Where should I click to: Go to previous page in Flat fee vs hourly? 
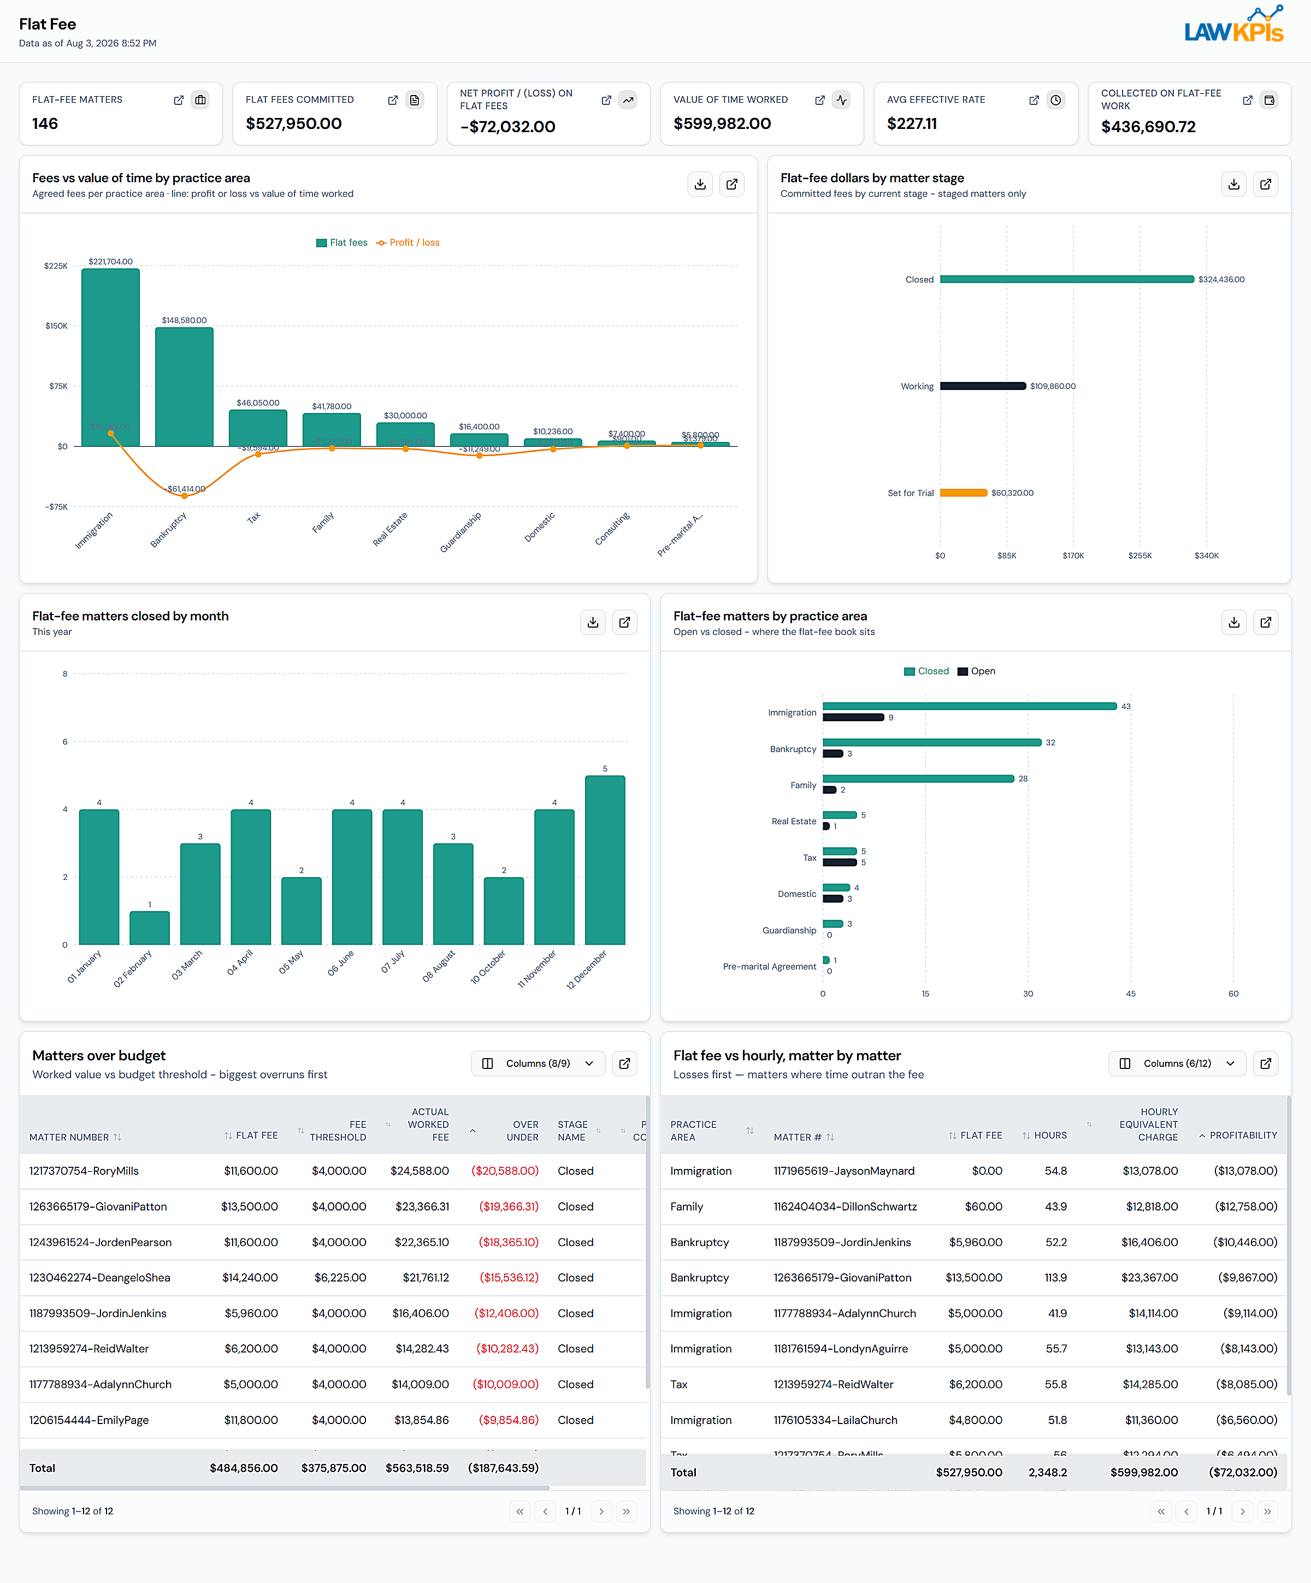click(1186, 1512)
